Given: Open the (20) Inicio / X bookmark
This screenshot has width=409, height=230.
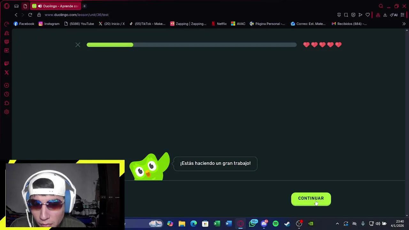Looking at the screenshot, I should (x=112, y=24).
